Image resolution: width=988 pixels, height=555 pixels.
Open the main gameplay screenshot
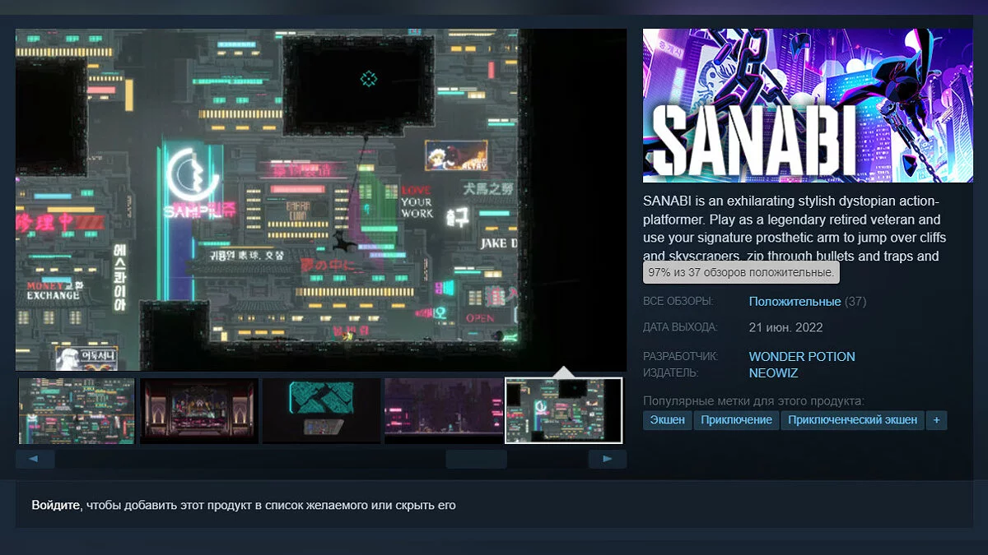pyautogui.click(x=321, y=200)
